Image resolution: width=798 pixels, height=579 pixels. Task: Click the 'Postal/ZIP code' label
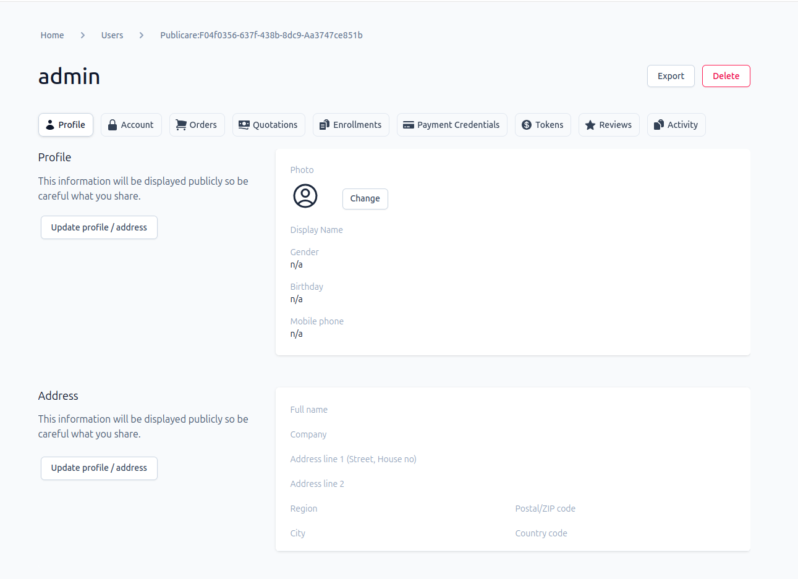[545, 509]
